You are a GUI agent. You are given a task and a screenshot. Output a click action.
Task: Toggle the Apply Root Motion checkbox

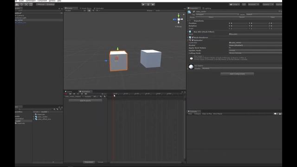click(x=230, y=48)
